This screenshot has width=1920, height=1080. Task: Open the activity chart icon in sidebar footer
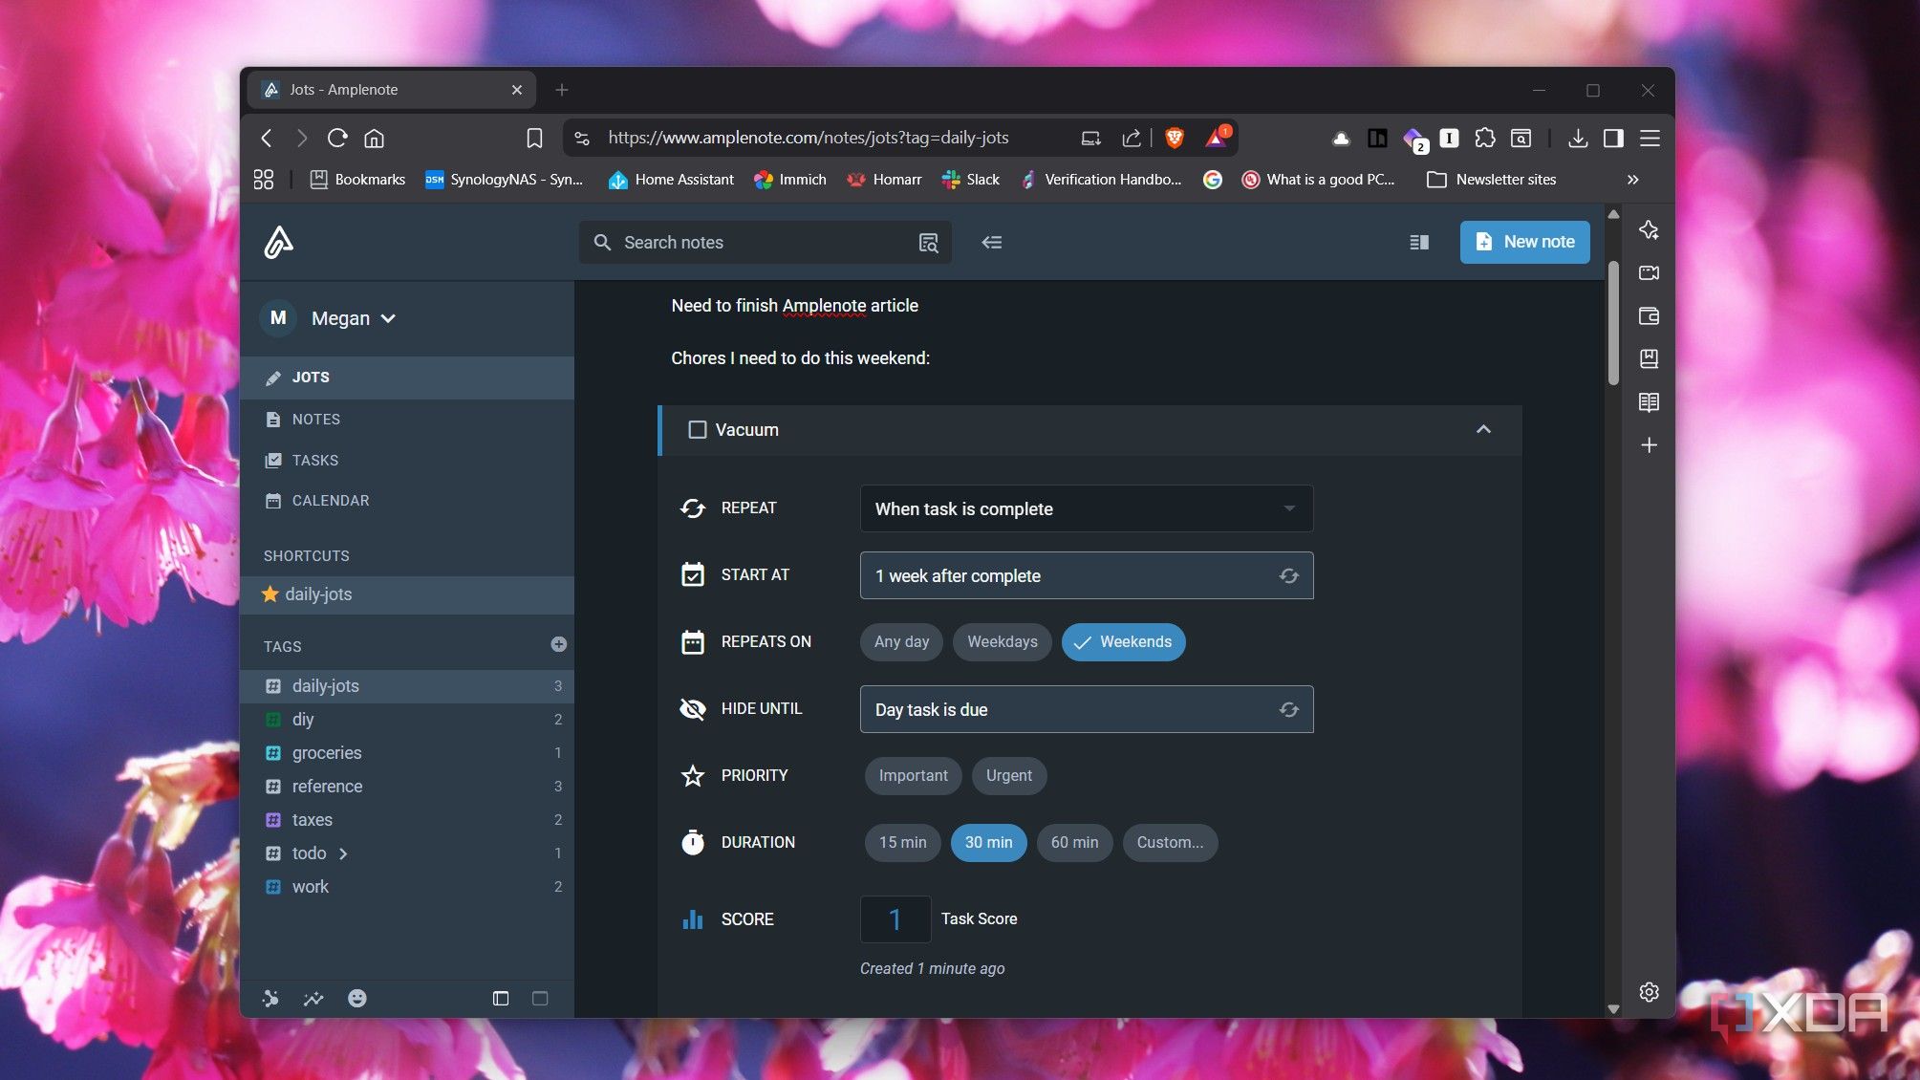pyautogui.click(x=313, y=998)
